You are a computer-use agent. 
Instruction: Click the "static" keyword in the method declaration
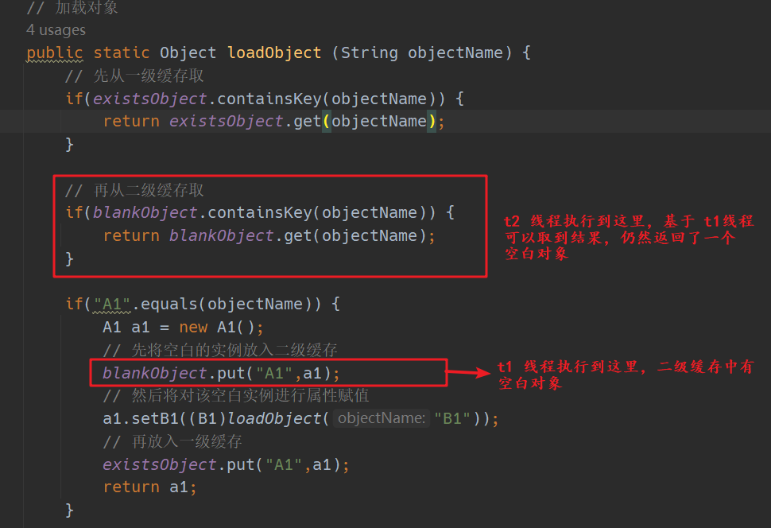(x=122, y=52)
